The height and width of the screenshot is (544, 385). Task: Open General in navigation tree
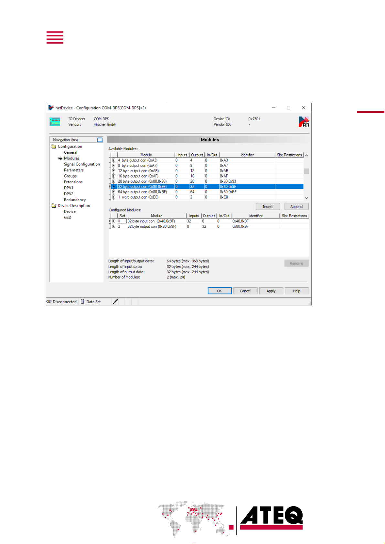click(x=70, y=152)
